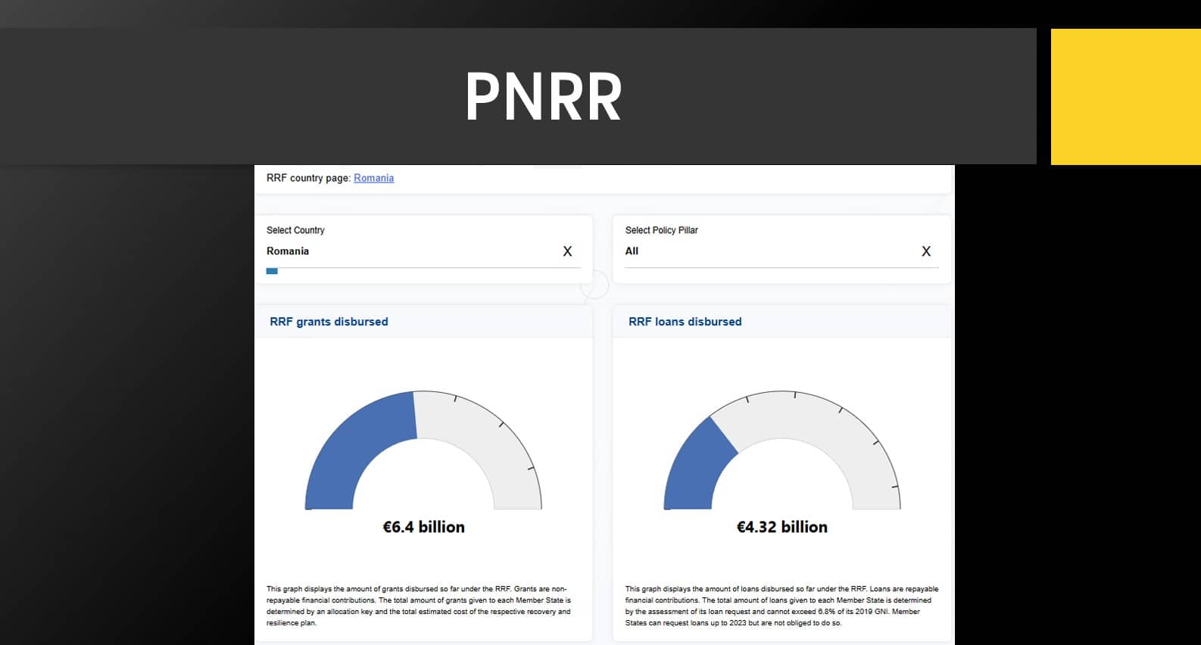Select the RRF loans disbursed heading
This screenshot has width=1201, height=645.
pos(685,322)
